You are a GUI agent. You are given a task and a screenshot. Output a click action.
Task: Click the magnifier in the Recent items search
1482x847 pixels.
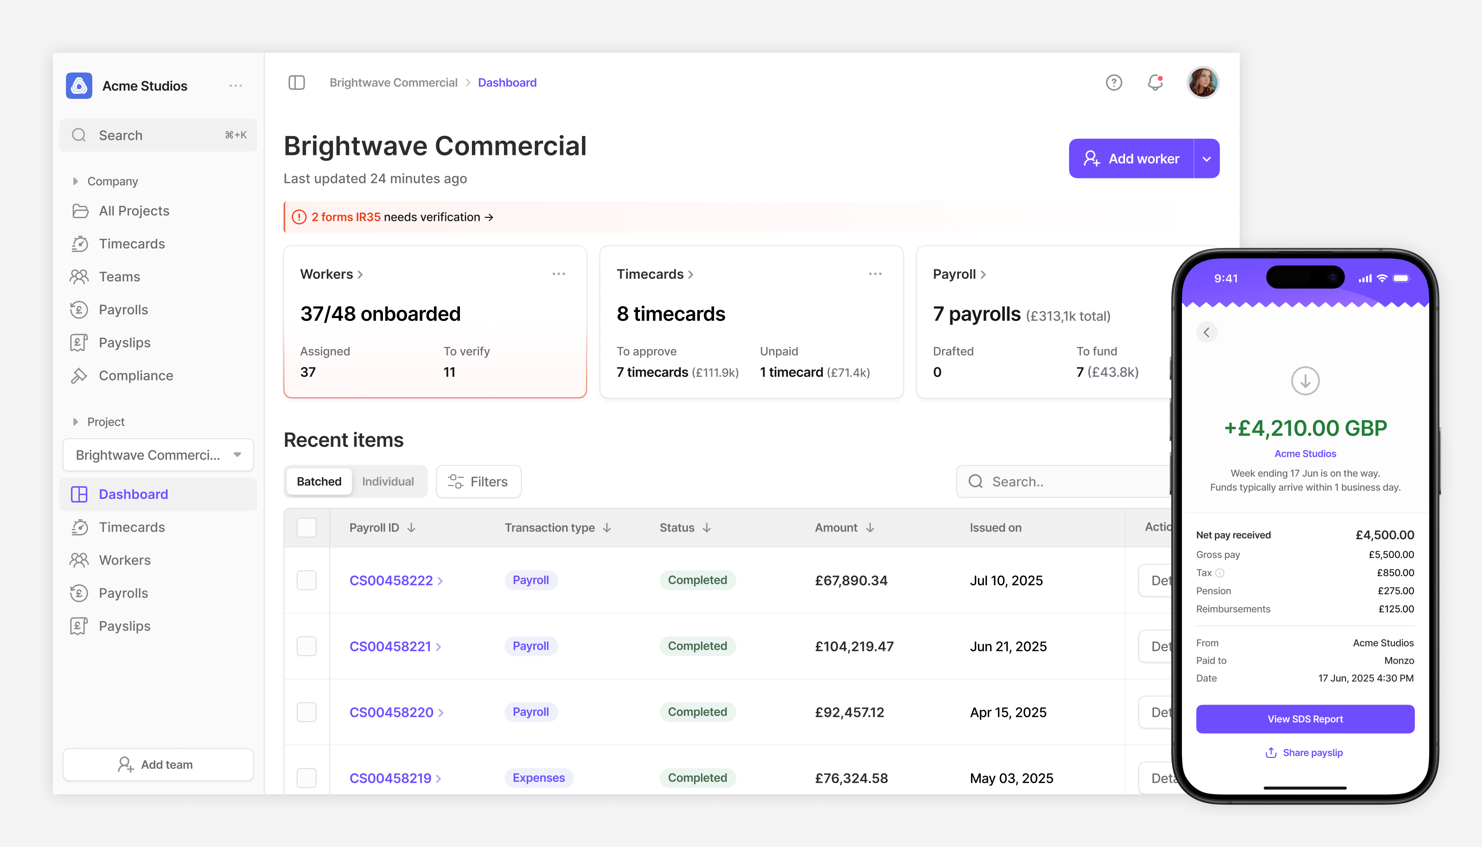(976, 482)
